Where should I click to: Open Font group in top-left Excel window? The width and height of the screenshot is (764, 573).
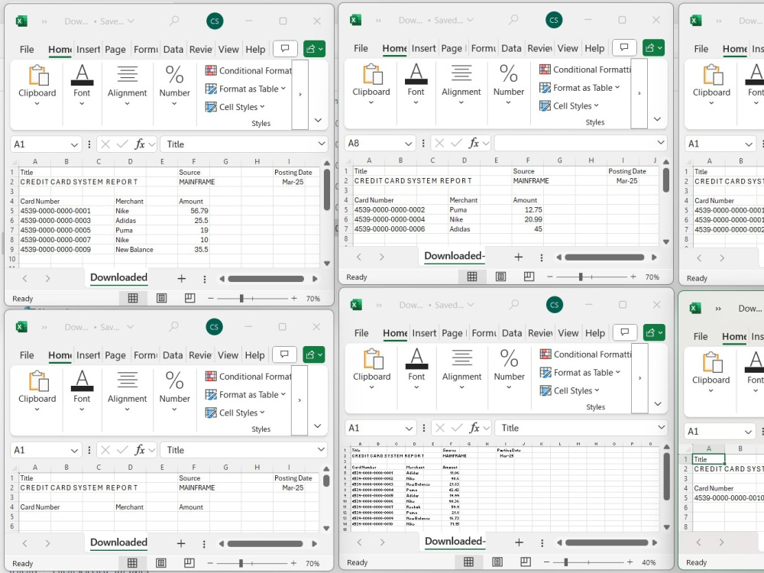[82, 85]
